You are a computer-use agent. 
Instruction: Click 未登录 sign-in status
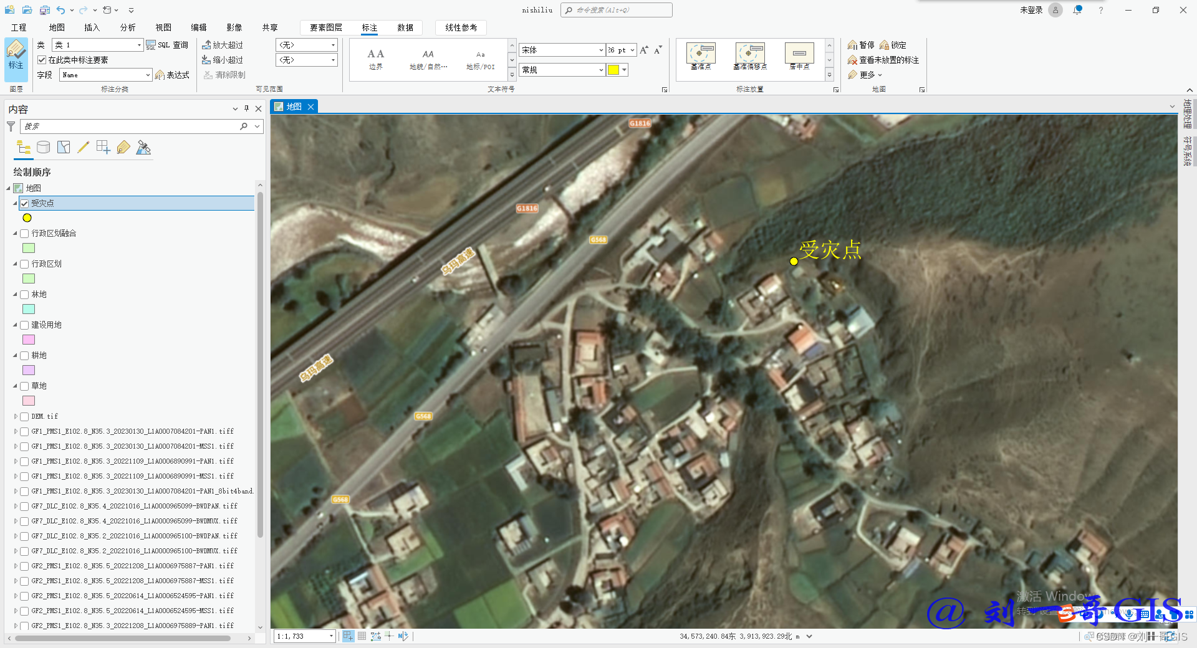click(1031, 10)
